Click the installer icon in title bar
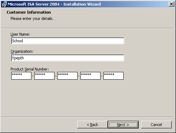Viewport: 176px width, 133px height. pos(5,4)
